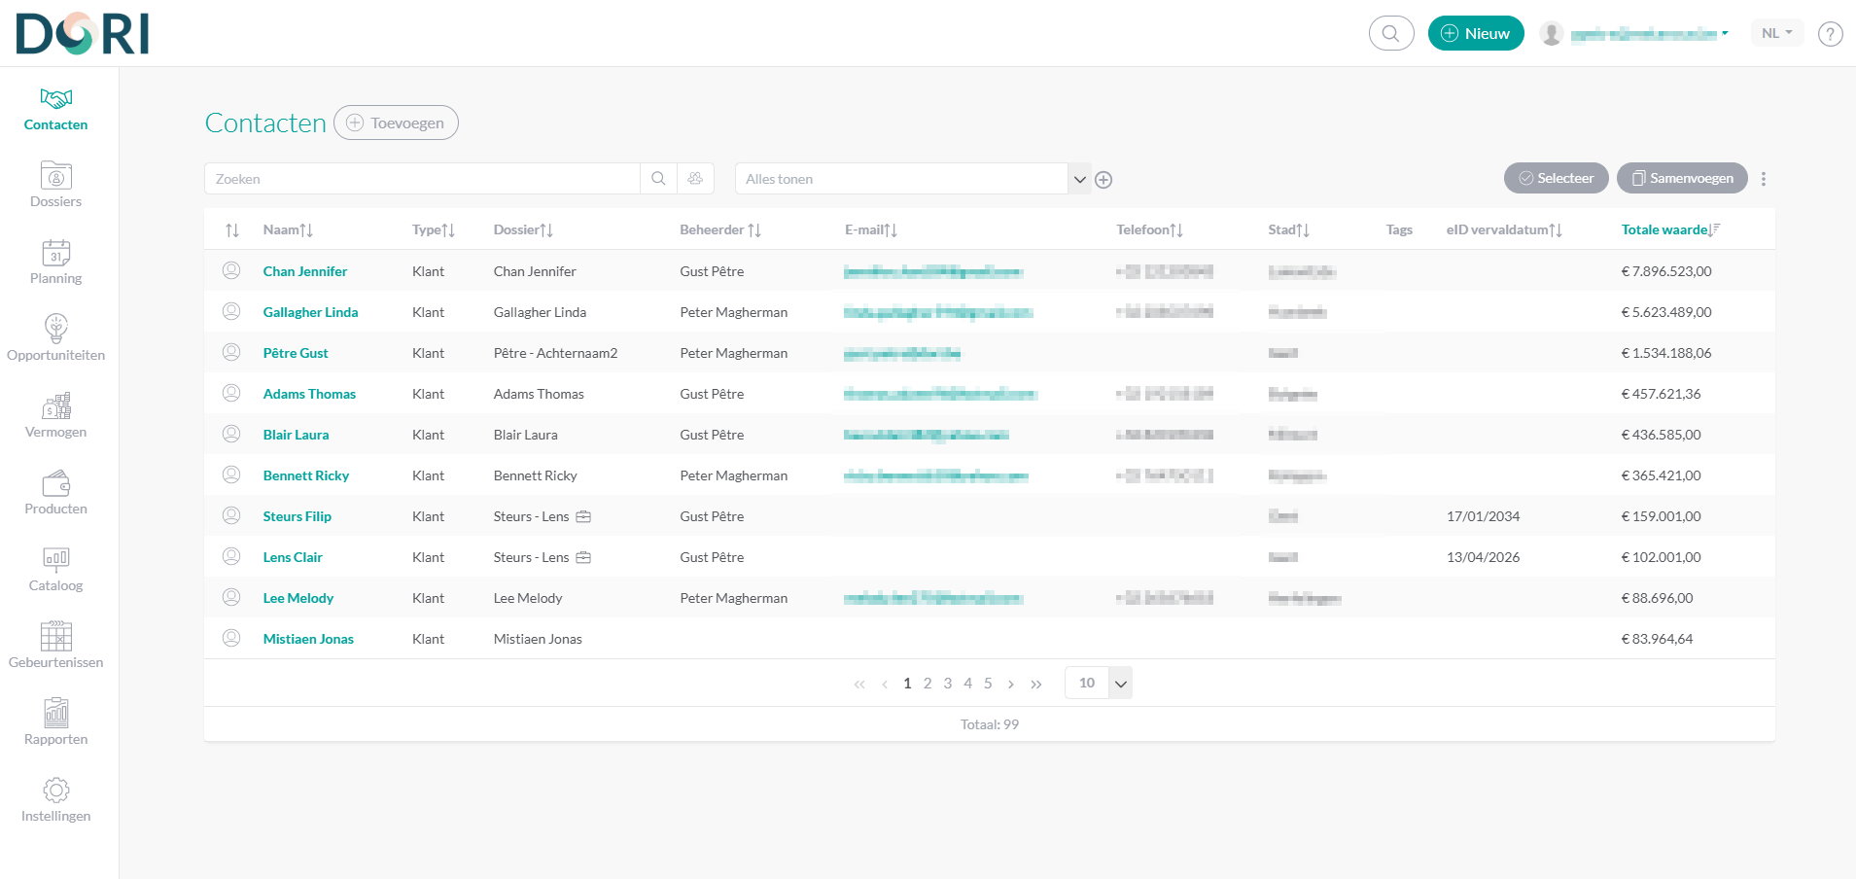Open the Planning calendar icon
1856x879 pixels.
[x=55, y=253]
